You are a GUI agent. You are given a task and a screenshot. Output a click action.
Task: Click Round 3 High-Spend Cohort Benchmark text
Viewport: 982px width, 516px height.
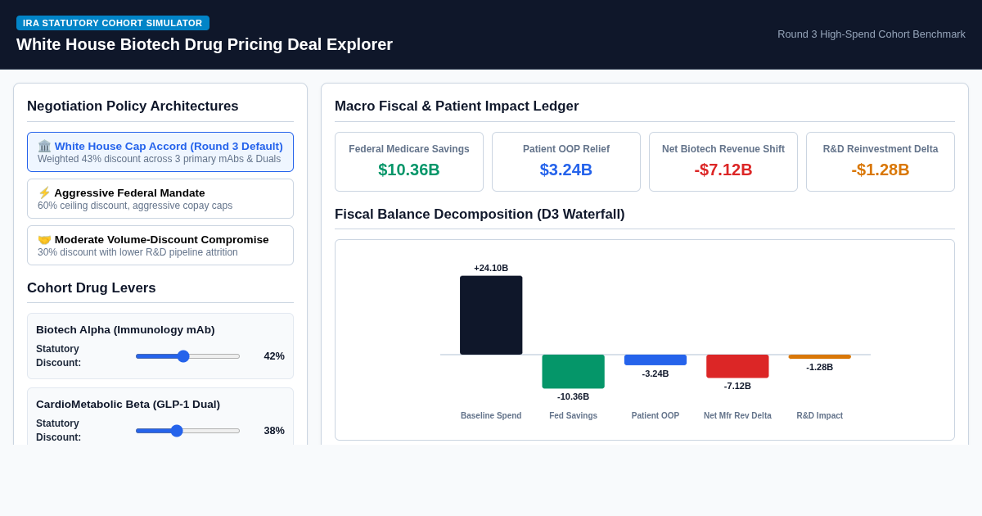point(872,34)
